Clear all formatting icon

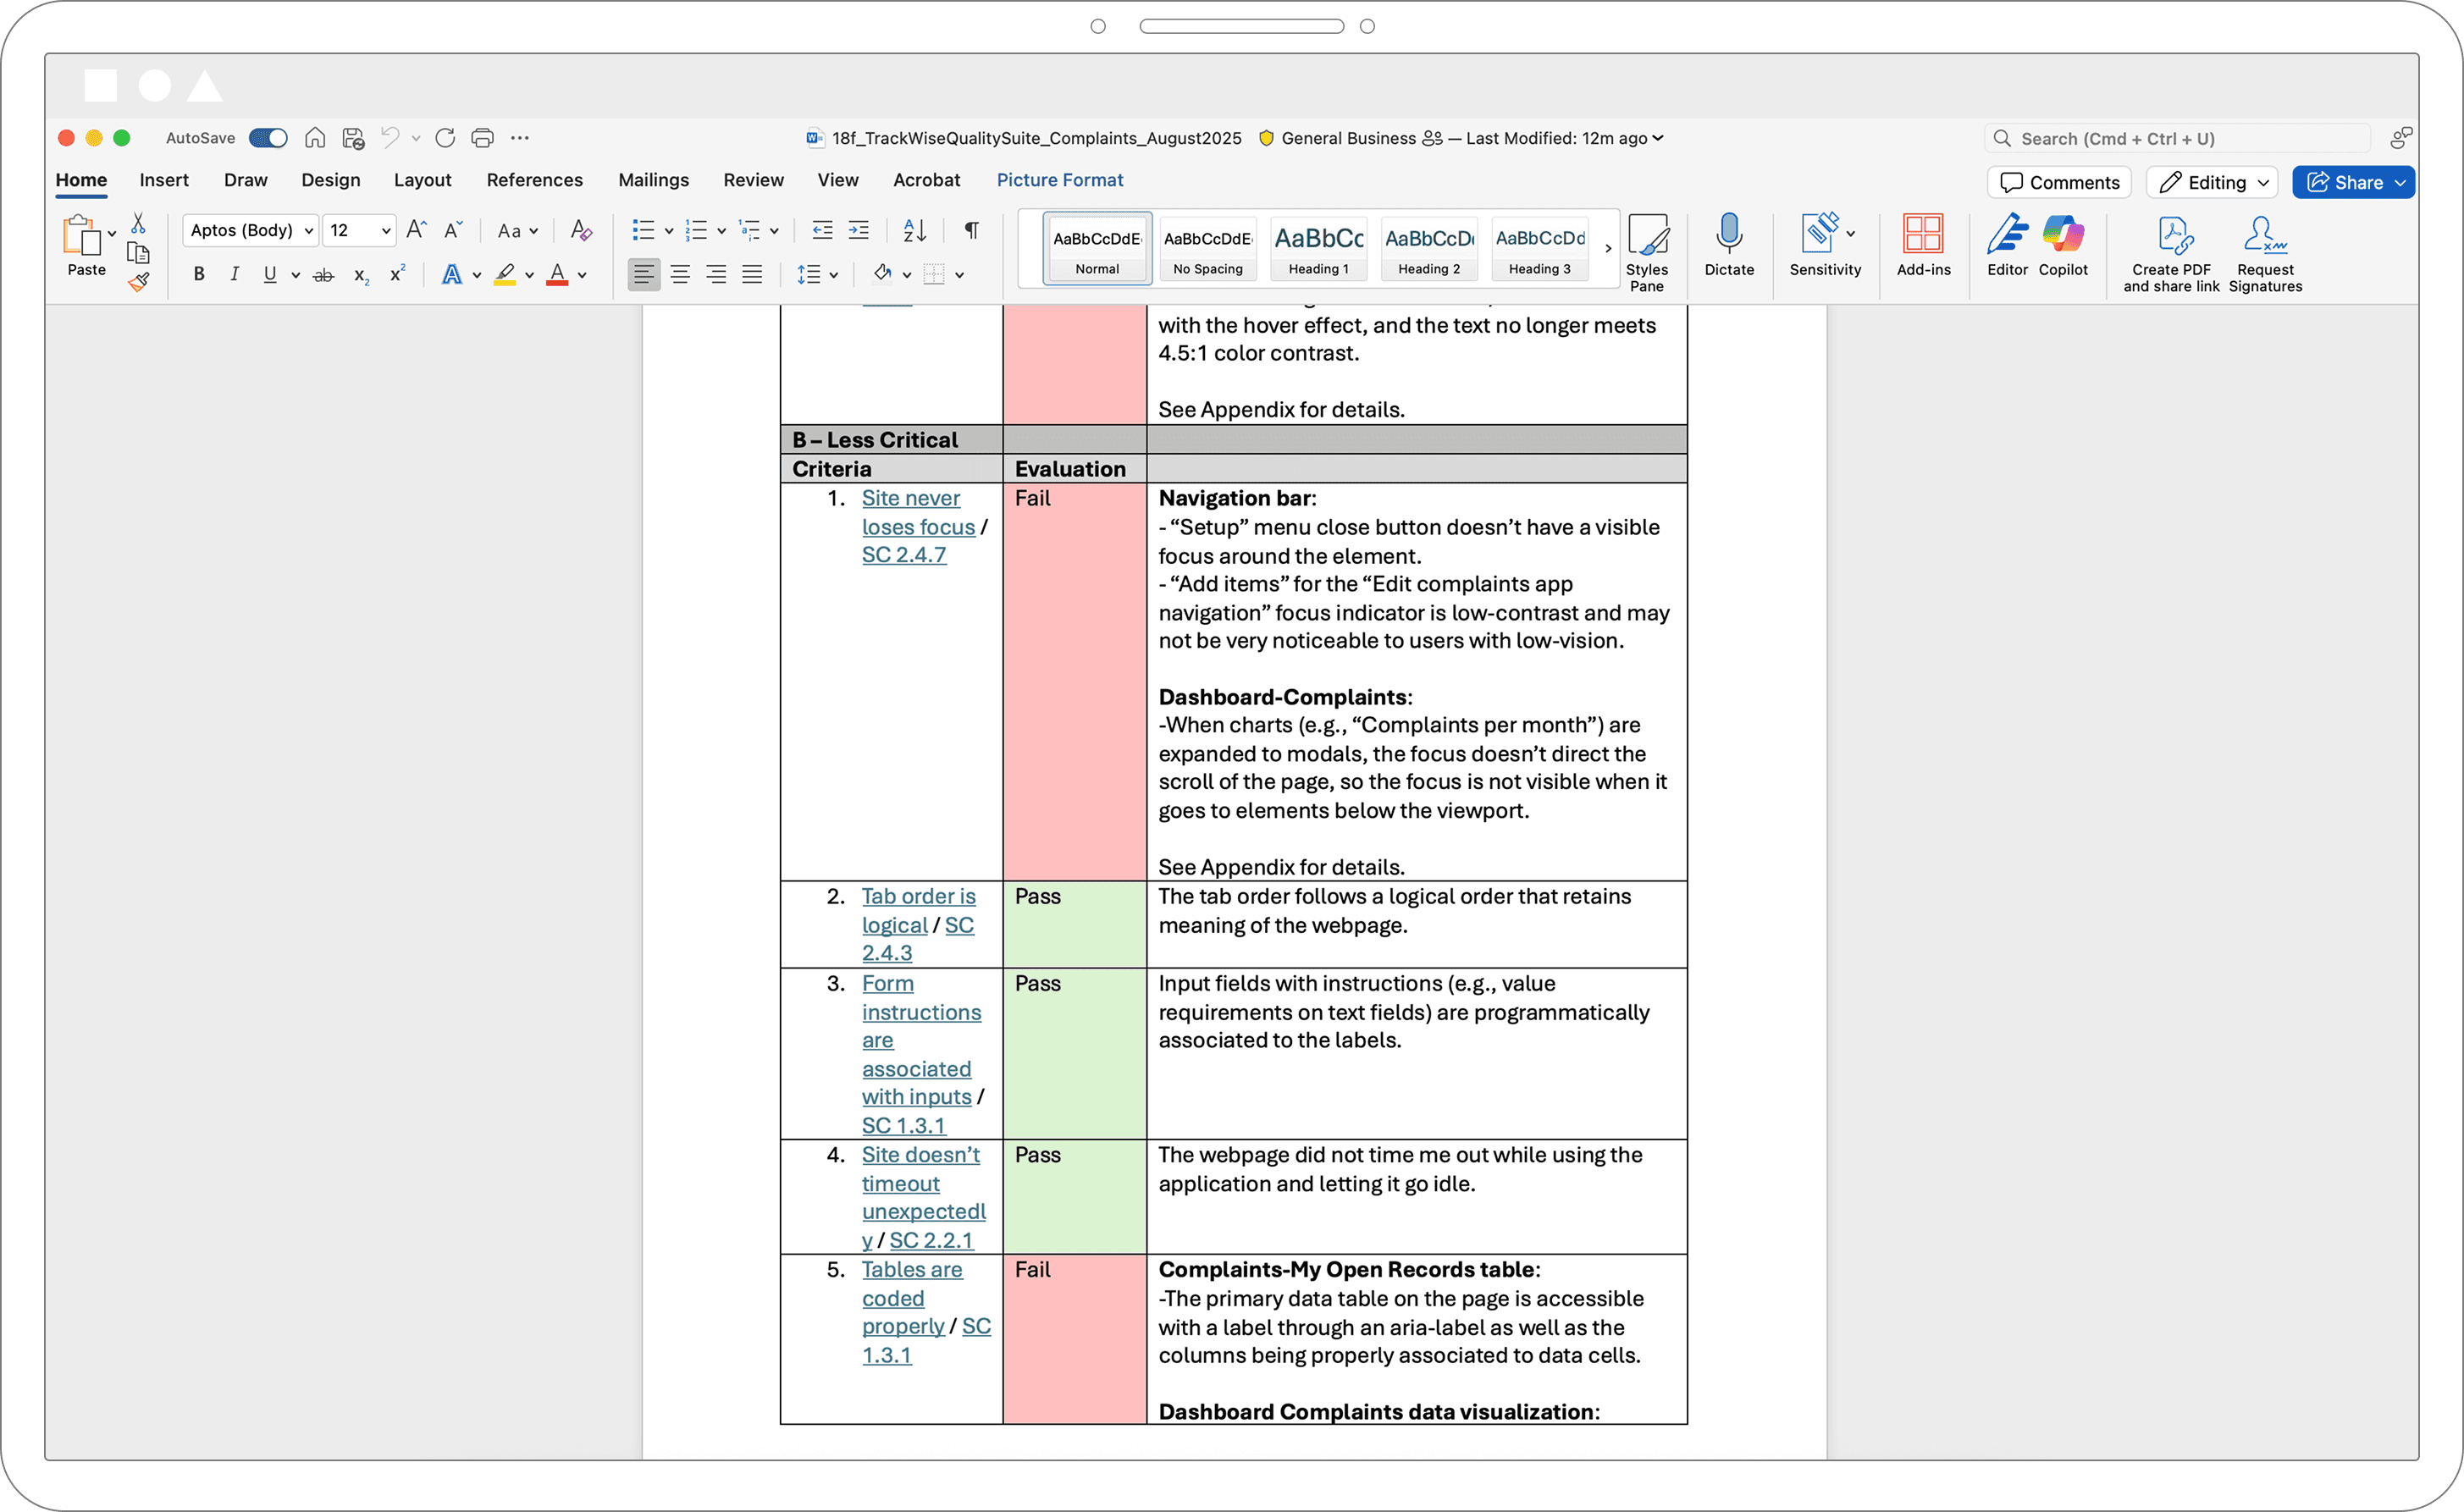pyautogui.click(x=581, y=230)
